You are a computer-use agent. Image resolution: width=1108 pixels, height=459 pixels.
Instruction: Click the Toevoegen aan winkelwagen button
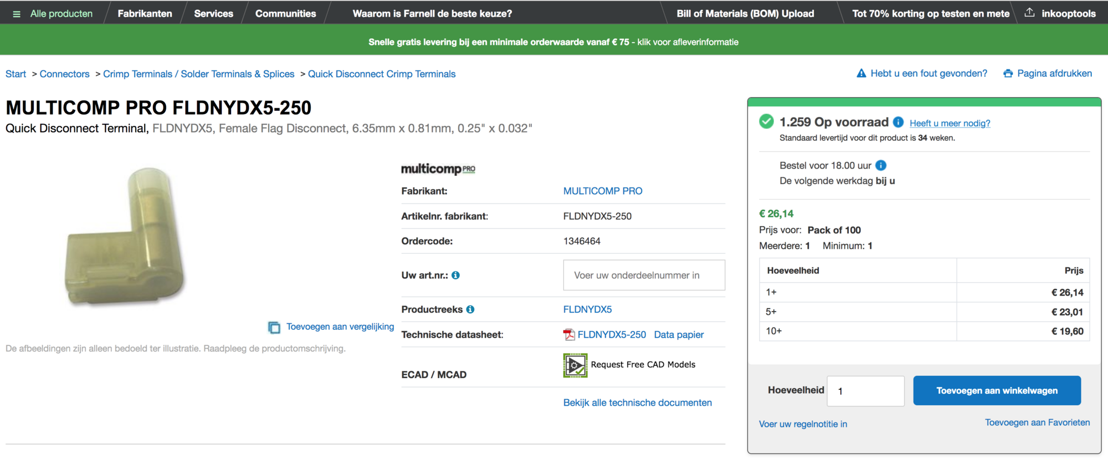pyautogui.click(x=997, y=391)
